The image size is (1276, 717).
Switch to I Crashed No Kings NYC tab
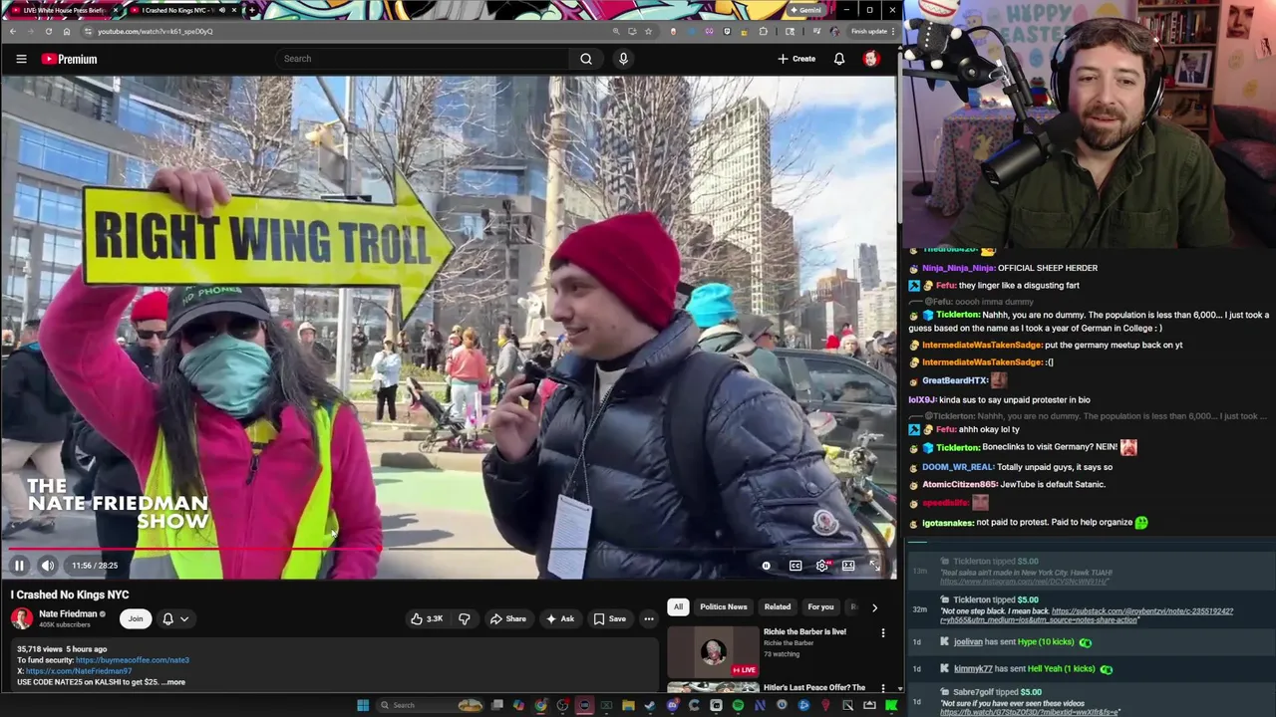[x=182, y=10]
